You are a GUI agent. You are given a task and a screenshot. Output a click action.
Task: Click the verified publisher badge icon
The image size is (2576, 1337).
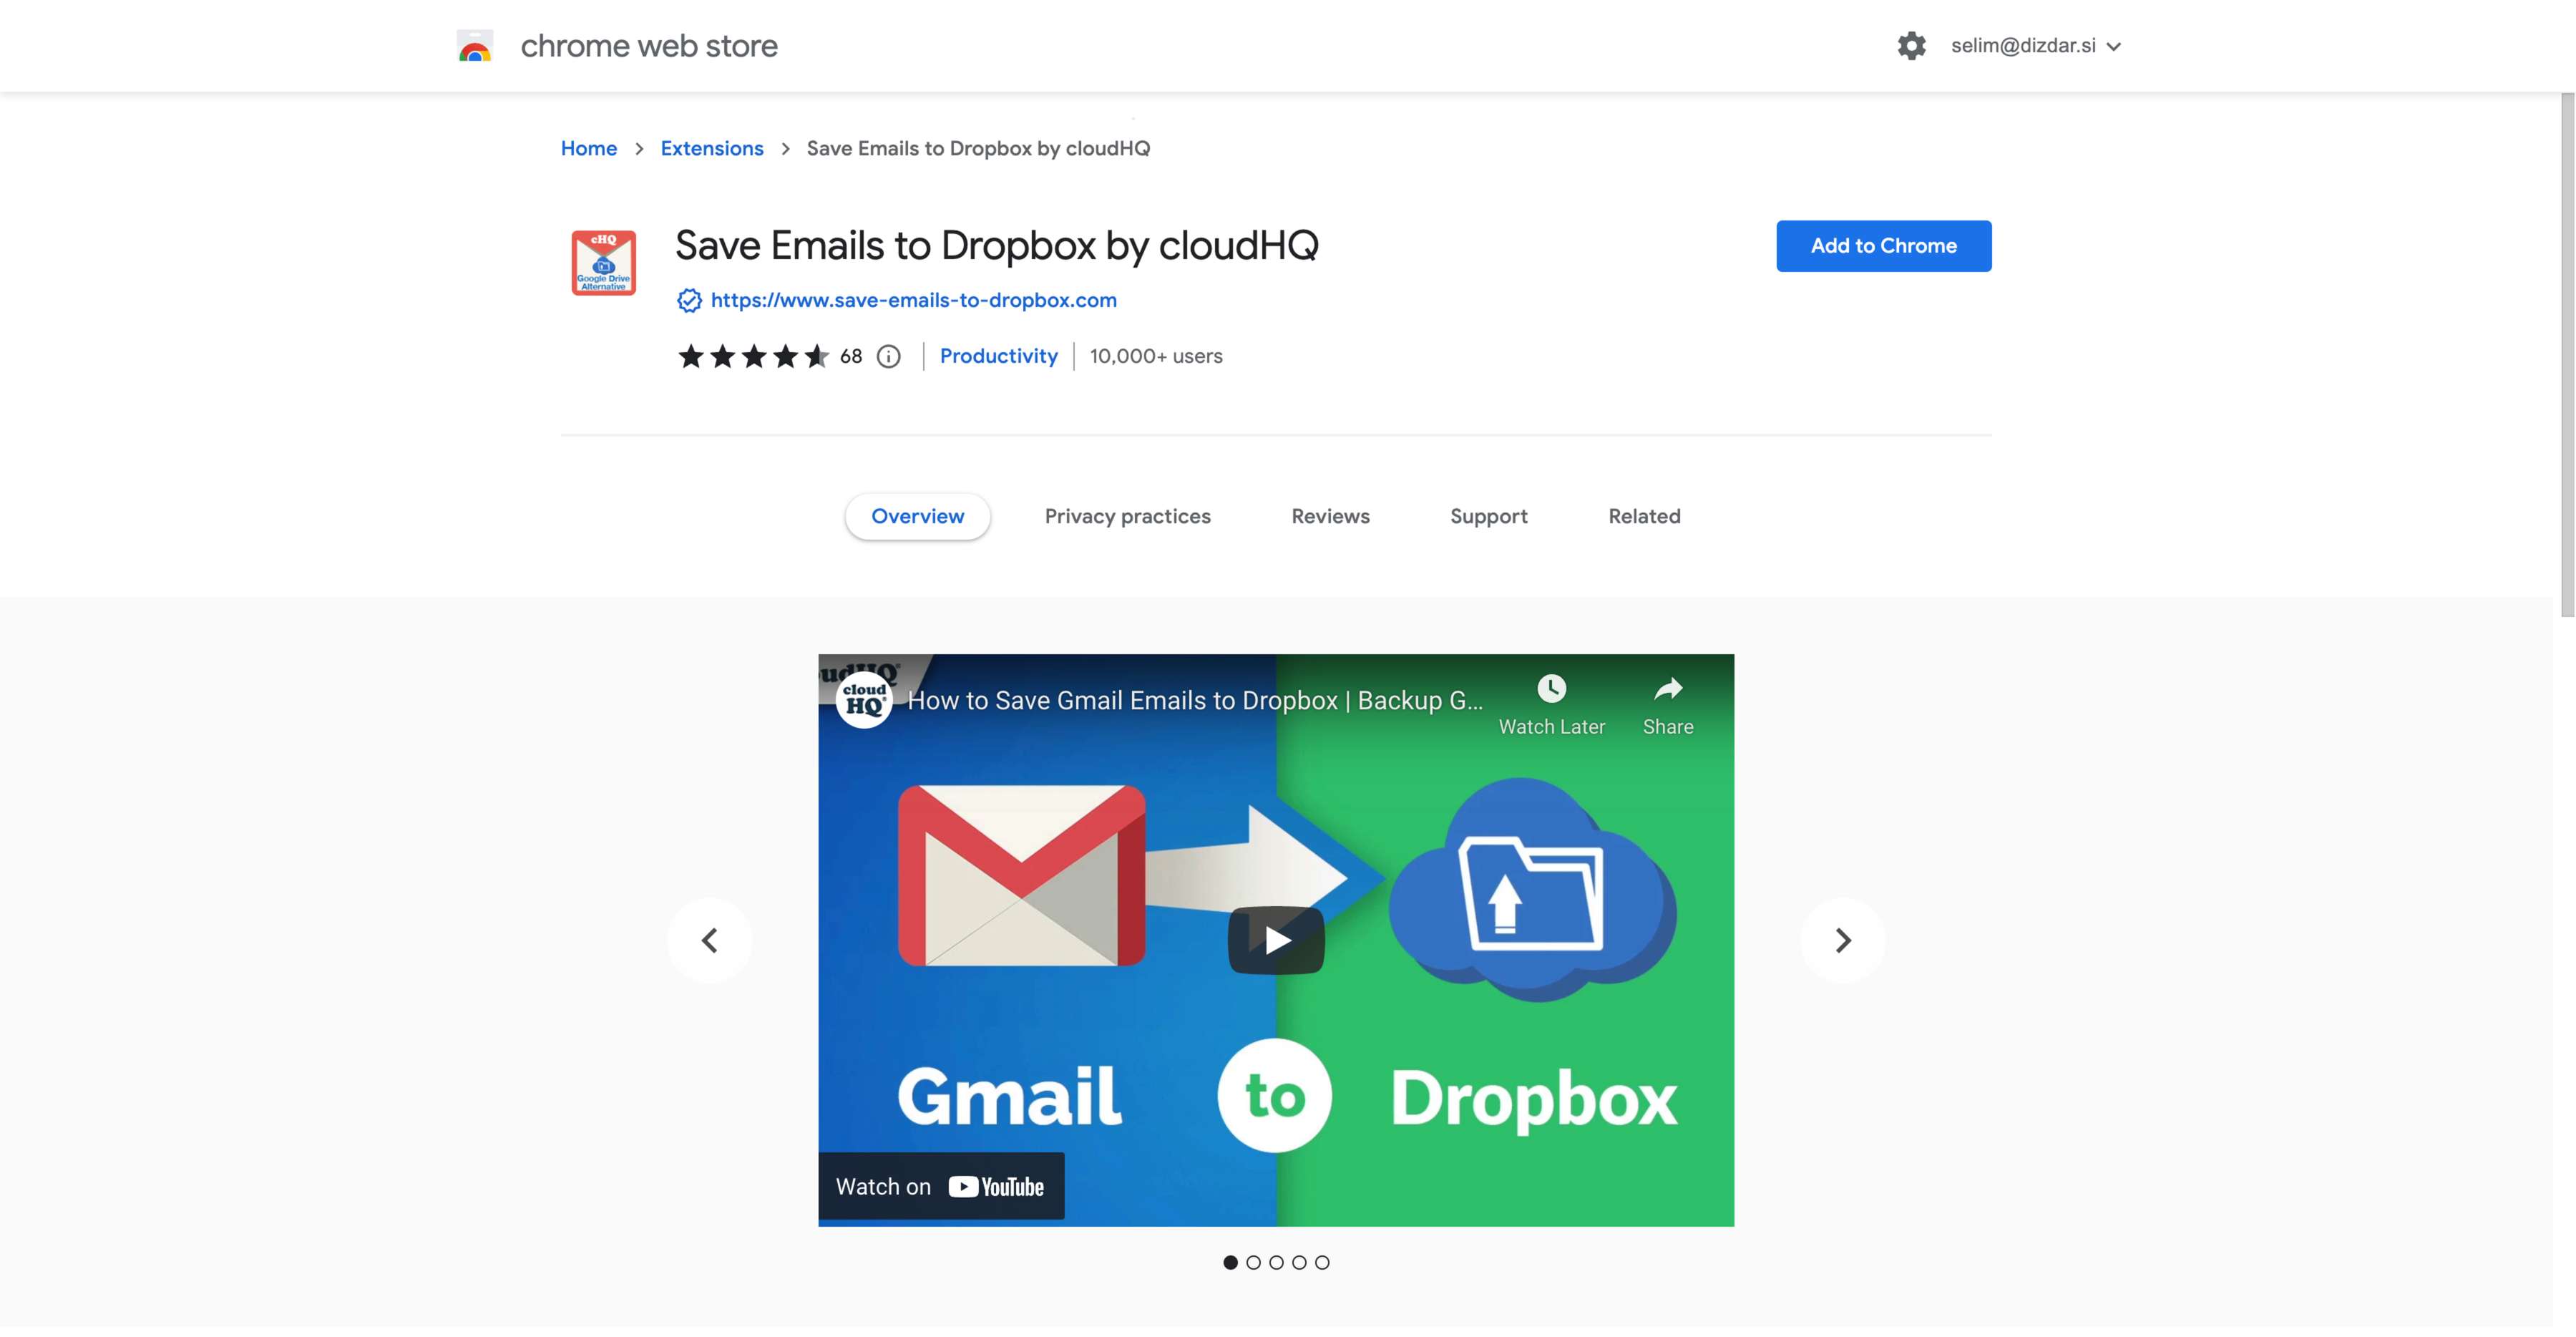(x=689, y=300)
